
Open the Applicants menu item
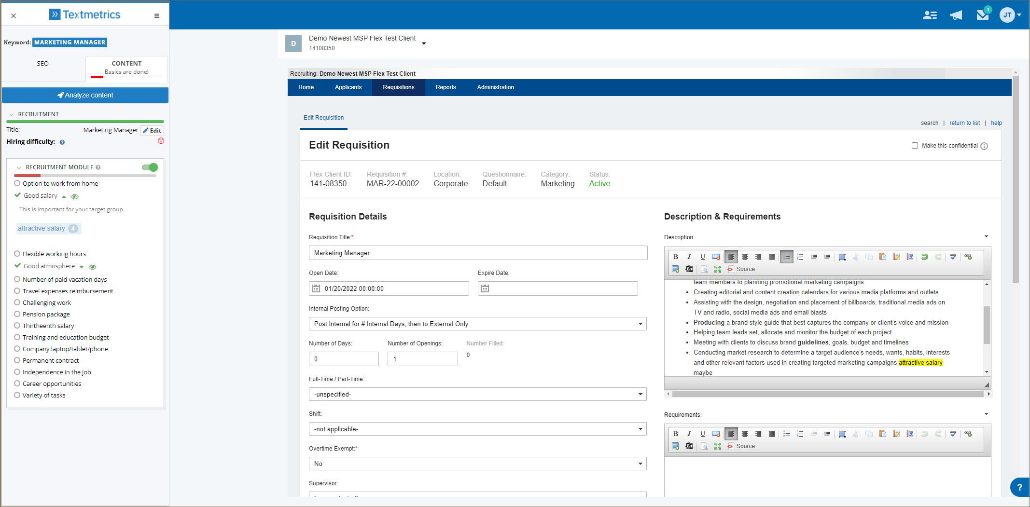coord(348,87)
